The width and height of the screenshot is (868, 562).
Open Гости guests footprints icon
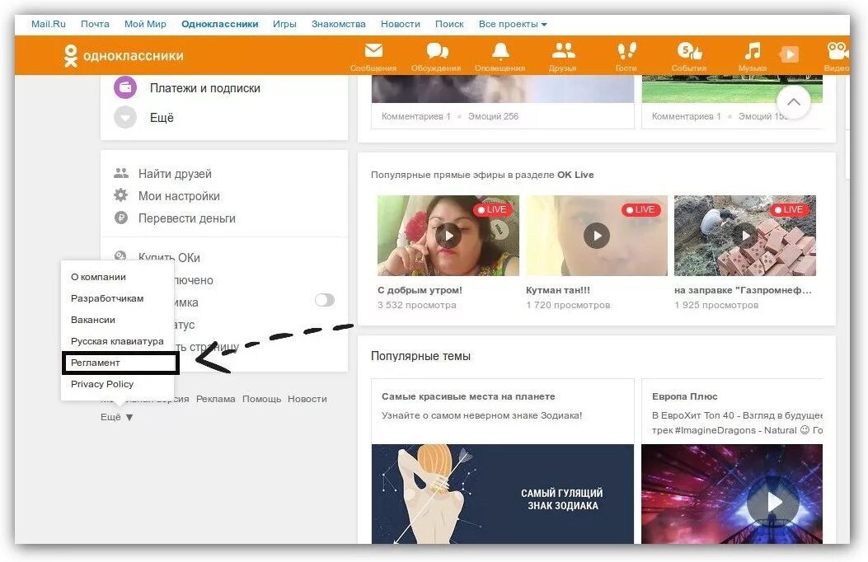[x=626, y=51]
